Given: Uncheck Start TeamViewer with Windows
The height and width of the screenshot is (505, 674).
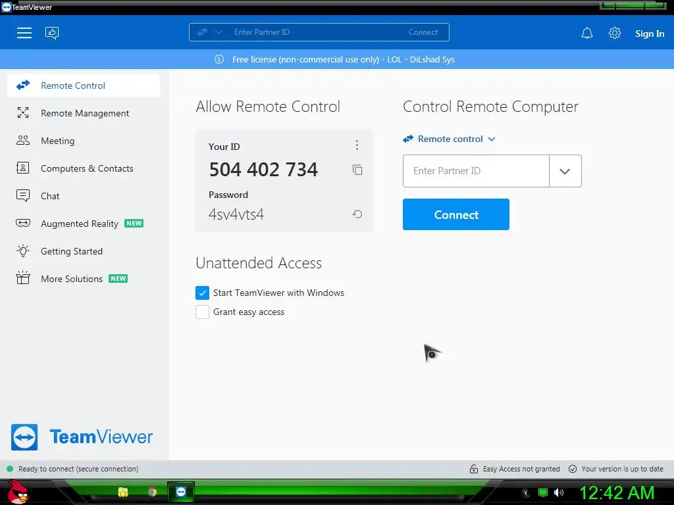Looking at the screenshot, I should [202, 293].
